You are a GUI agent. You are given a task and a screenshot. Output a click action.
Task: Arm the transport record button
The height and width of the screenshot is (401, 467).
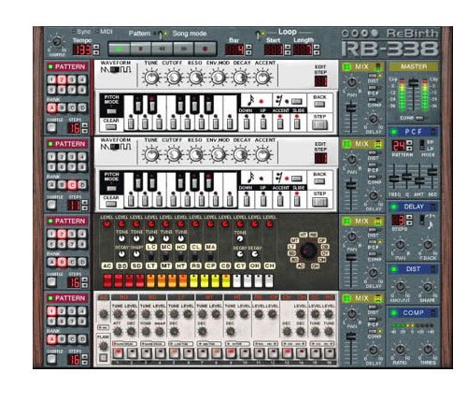(205, 49)
